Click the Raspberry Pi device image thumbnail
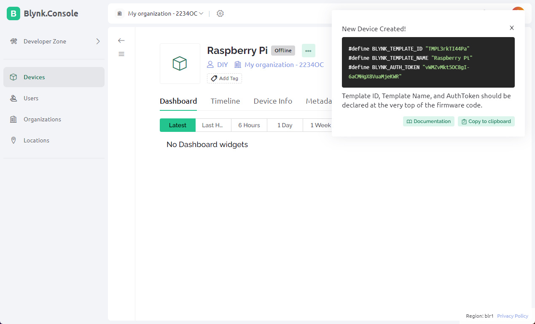Image resolution: width=535 pixels, height=324 pixels. (x=180, y=64)
